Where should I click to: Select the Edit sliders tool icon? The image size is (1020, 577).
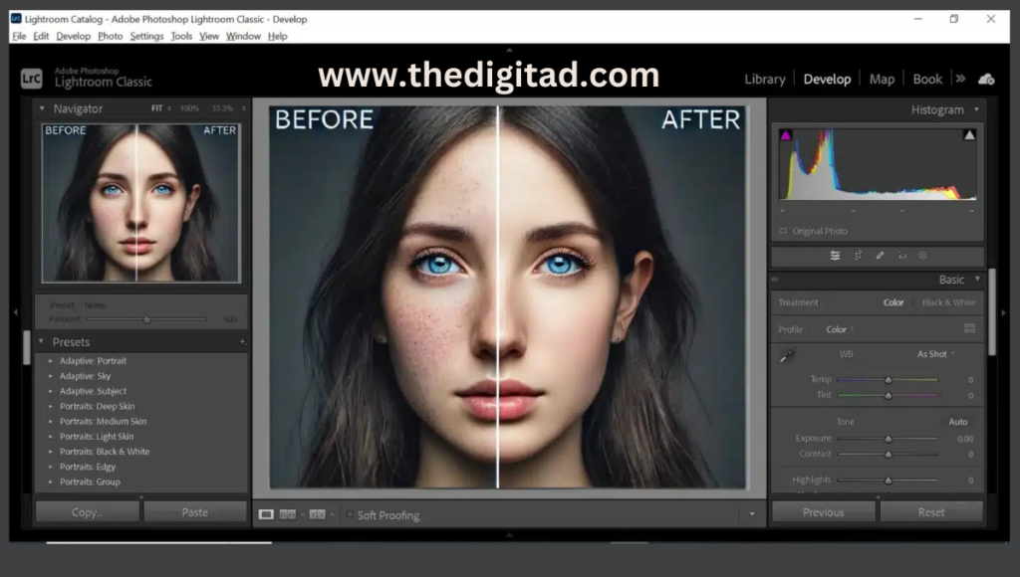[835, 256]
